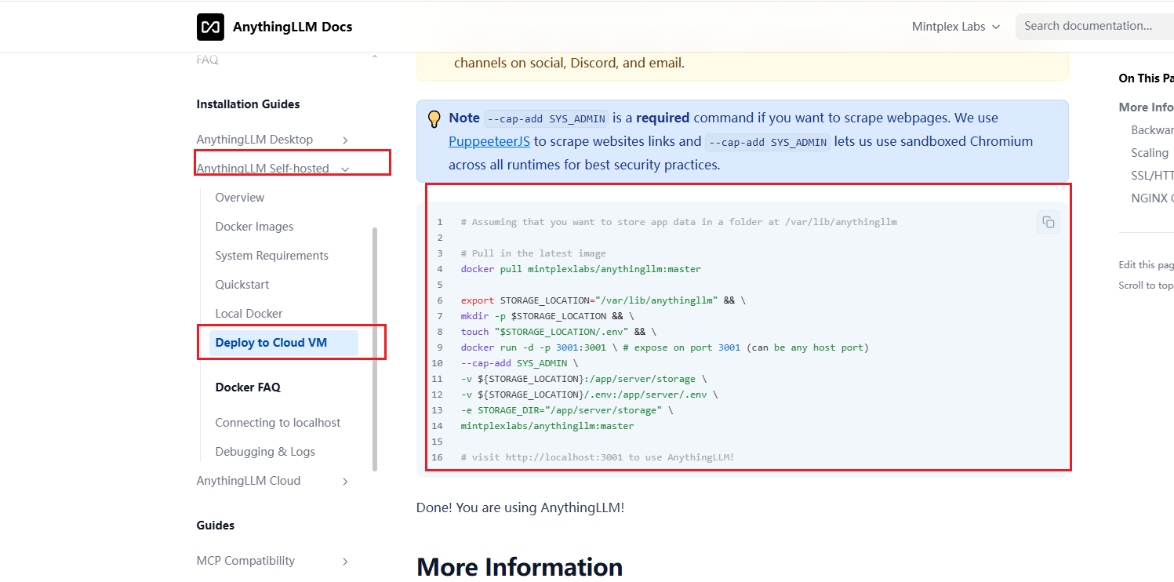Click Scroll to top link
Screen dimensions: 1174x582
tap(1146, 286)
